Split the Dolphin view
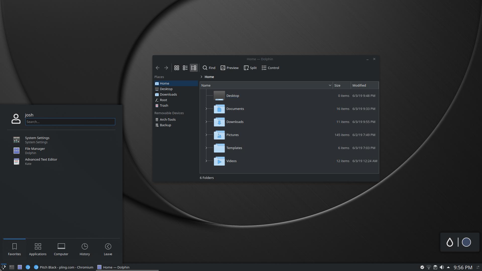The height and width of the screenshot is (271, 482). coord(250,68)
